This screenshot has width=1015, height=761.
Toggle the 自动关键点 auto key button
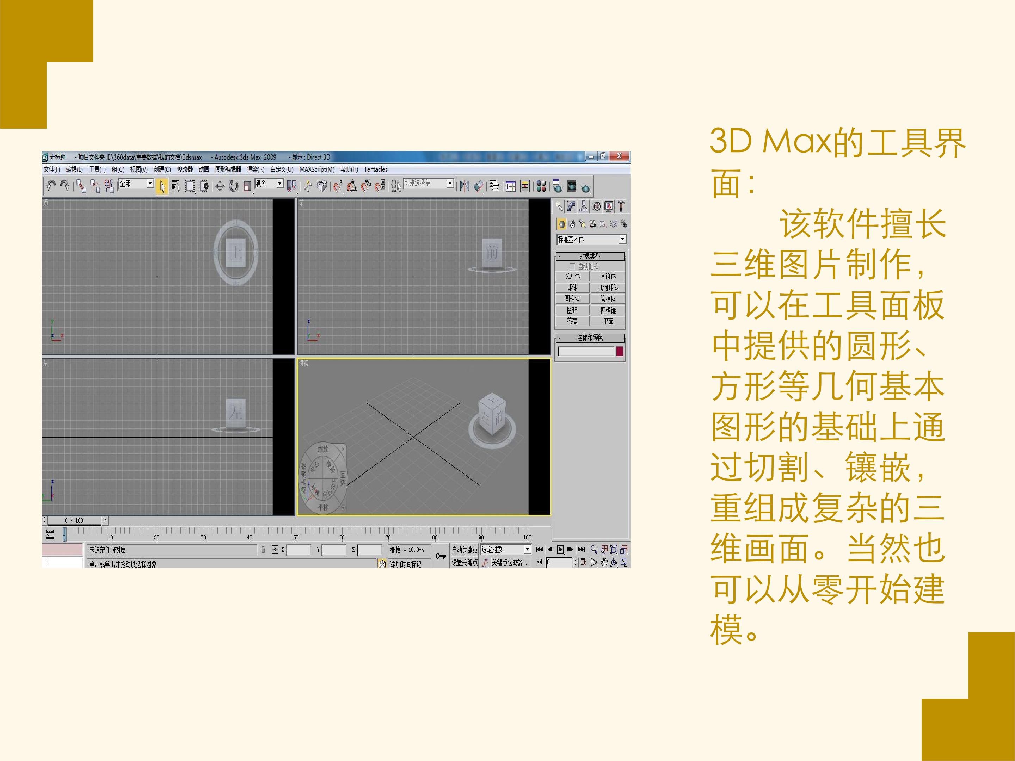point(465,550)
